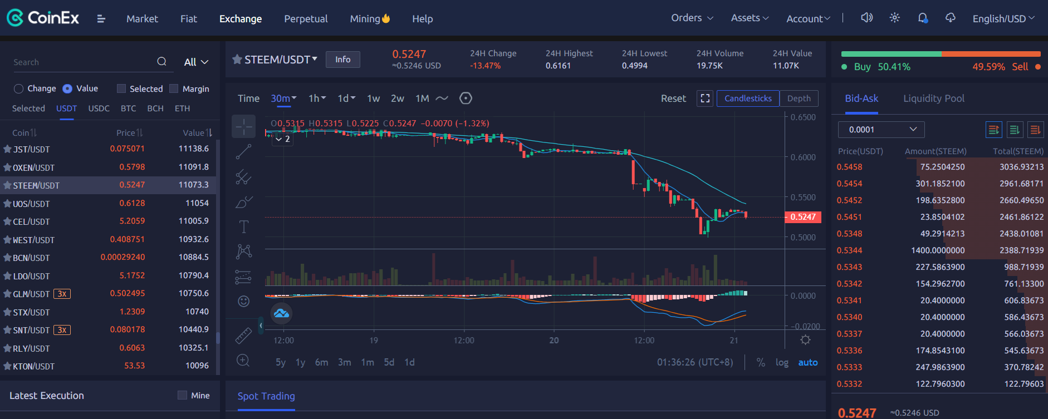Click the zoom in tool
The height and width of the screenshot is (419, 1048).
pyautogui.click(x=243, y=360)
